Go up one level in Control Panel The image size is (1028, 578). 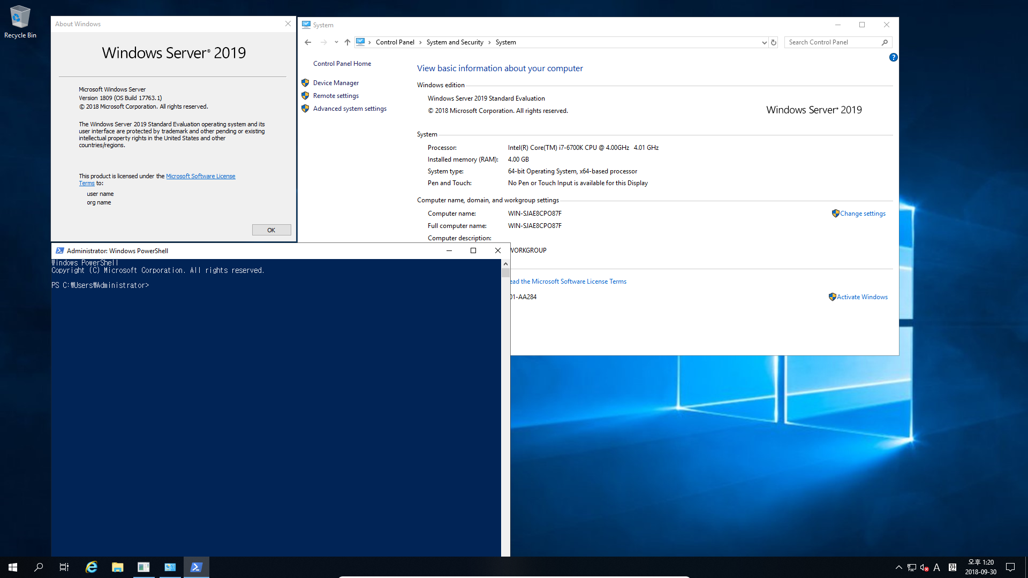click(347, 42)
